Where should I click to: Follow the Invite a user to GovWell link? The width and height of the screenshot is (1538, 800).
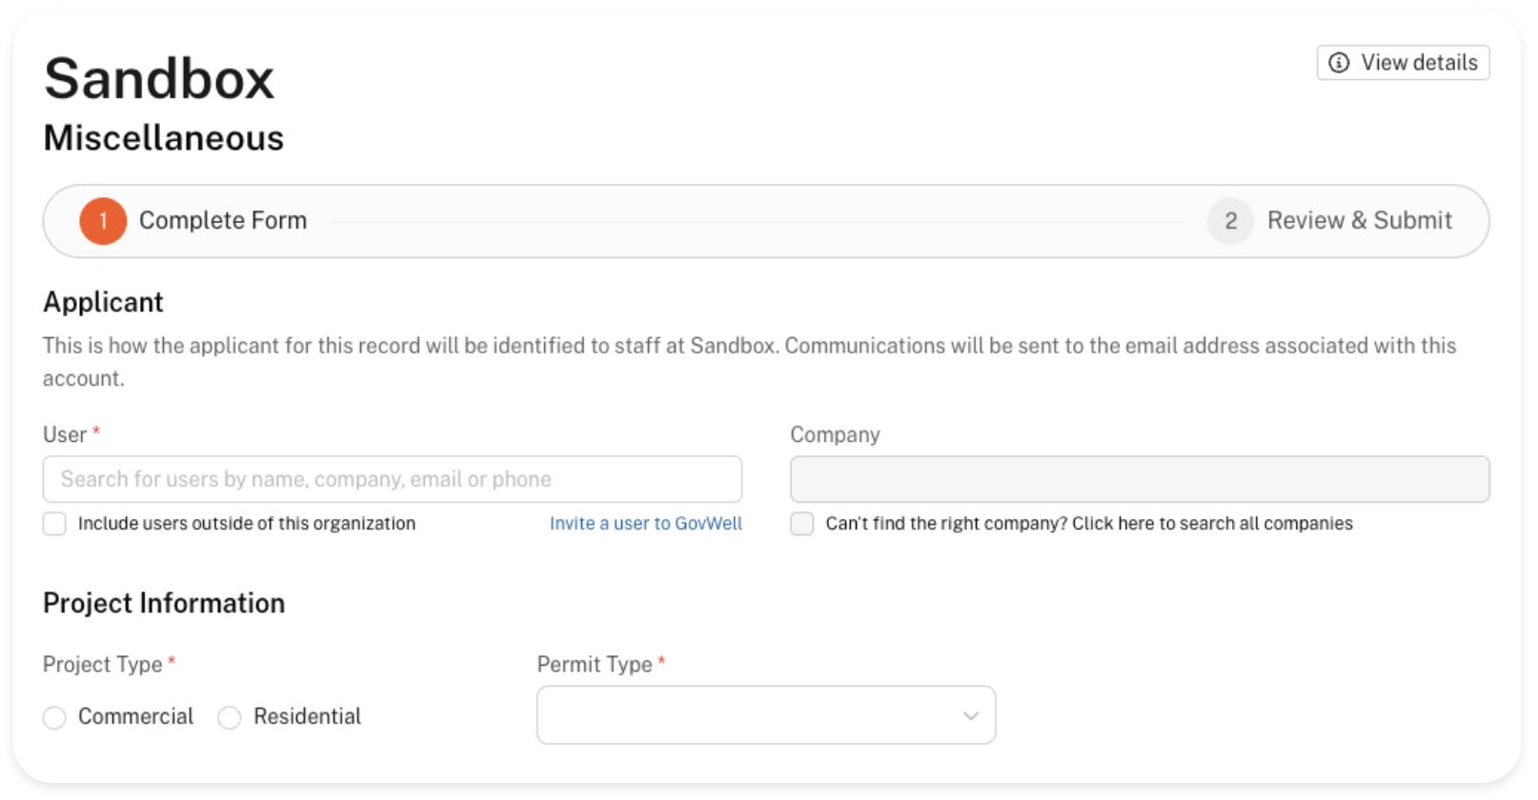coord(645,524)
